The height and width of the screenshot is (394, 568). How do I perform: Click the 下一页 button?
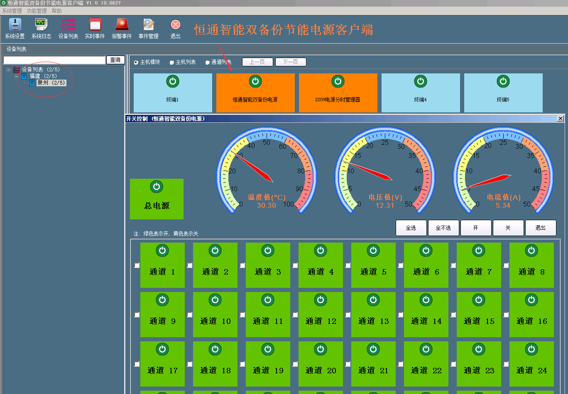[x=291, y=62]
